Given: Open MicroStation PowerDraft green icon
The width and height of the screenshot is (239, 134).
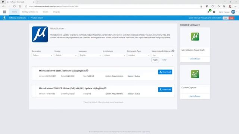Looking at the screenshot, I should [x=195, y=36].
